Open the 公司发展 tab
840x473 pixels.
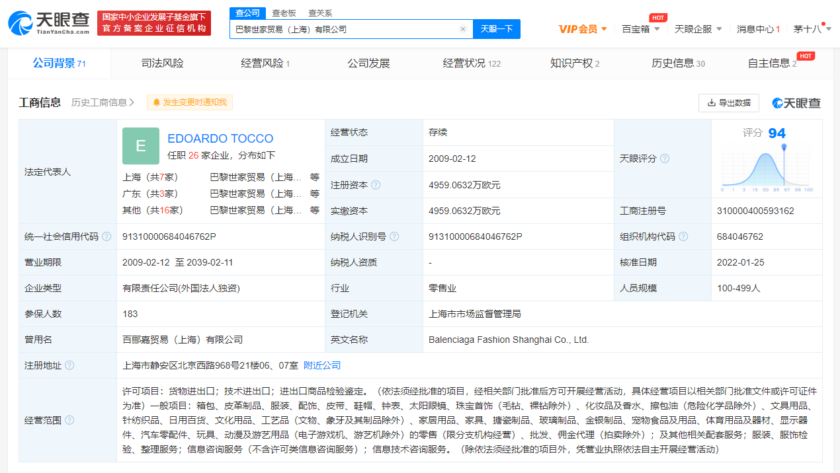pos(368,63)
